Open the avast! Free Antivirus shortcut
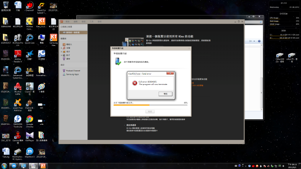The image size is (301, 169). point(18,105)
